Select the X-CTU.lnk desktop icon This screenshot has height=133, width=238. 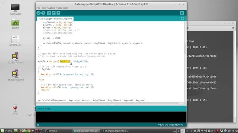[16, 41]
